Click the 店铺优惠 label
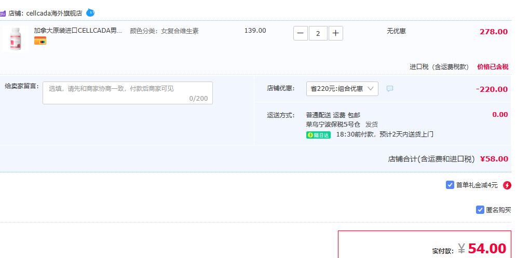Viewport: 516px width, 258px height. (x=281, y=89)
